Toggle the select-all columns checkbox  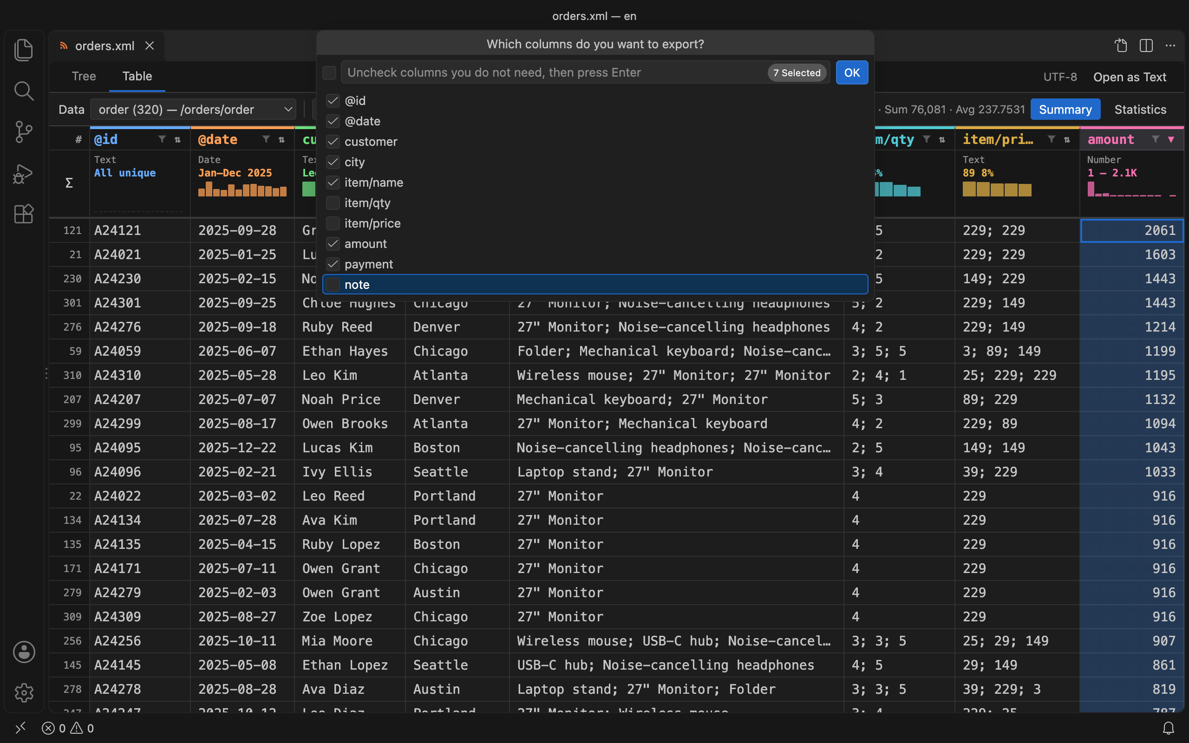pos(329,73)
